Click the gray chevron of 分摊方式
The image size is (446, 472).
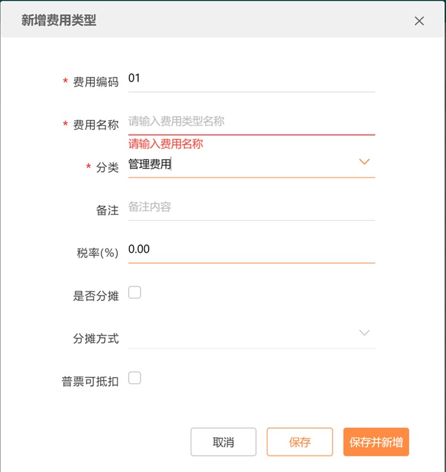364,333
